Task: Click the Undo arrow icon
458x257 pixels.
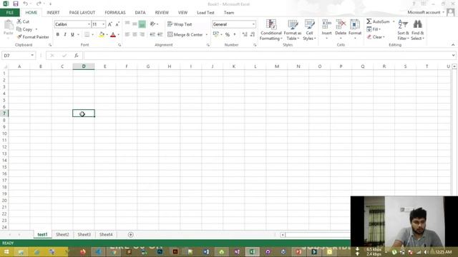Action: coord(26,4)
